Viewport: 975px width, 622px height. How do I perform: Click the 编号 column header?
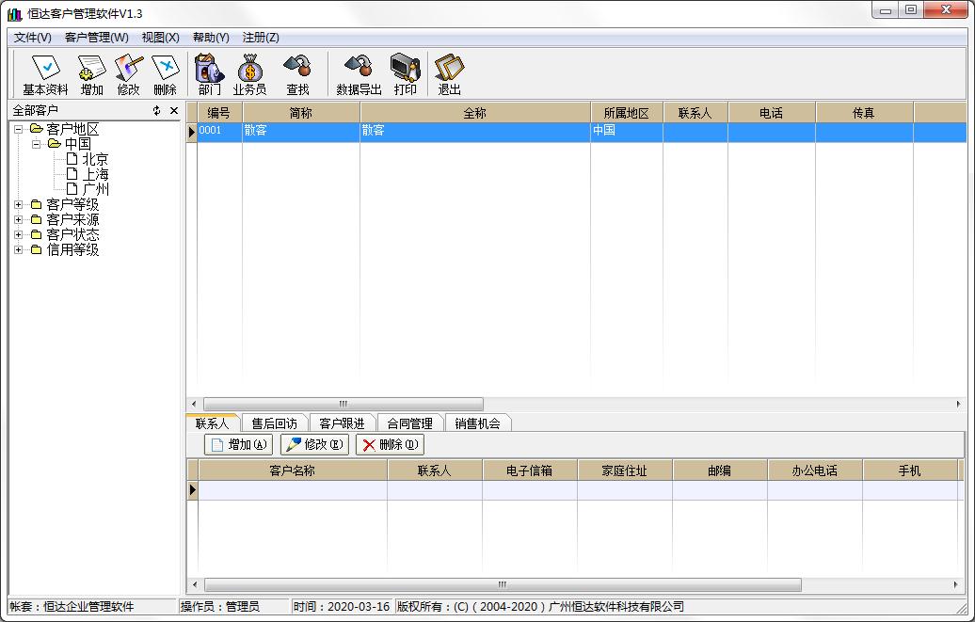tap(219, 113)
